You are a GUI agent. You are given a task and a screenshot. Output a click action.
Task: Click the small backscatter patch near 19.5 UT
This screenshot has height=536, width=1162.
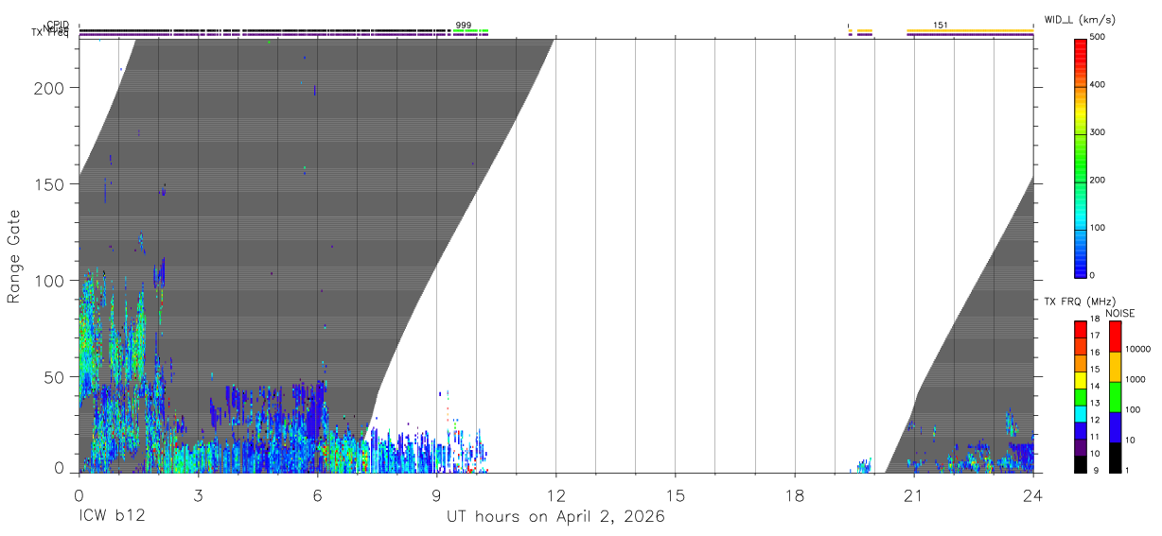(x=862, y=466)
